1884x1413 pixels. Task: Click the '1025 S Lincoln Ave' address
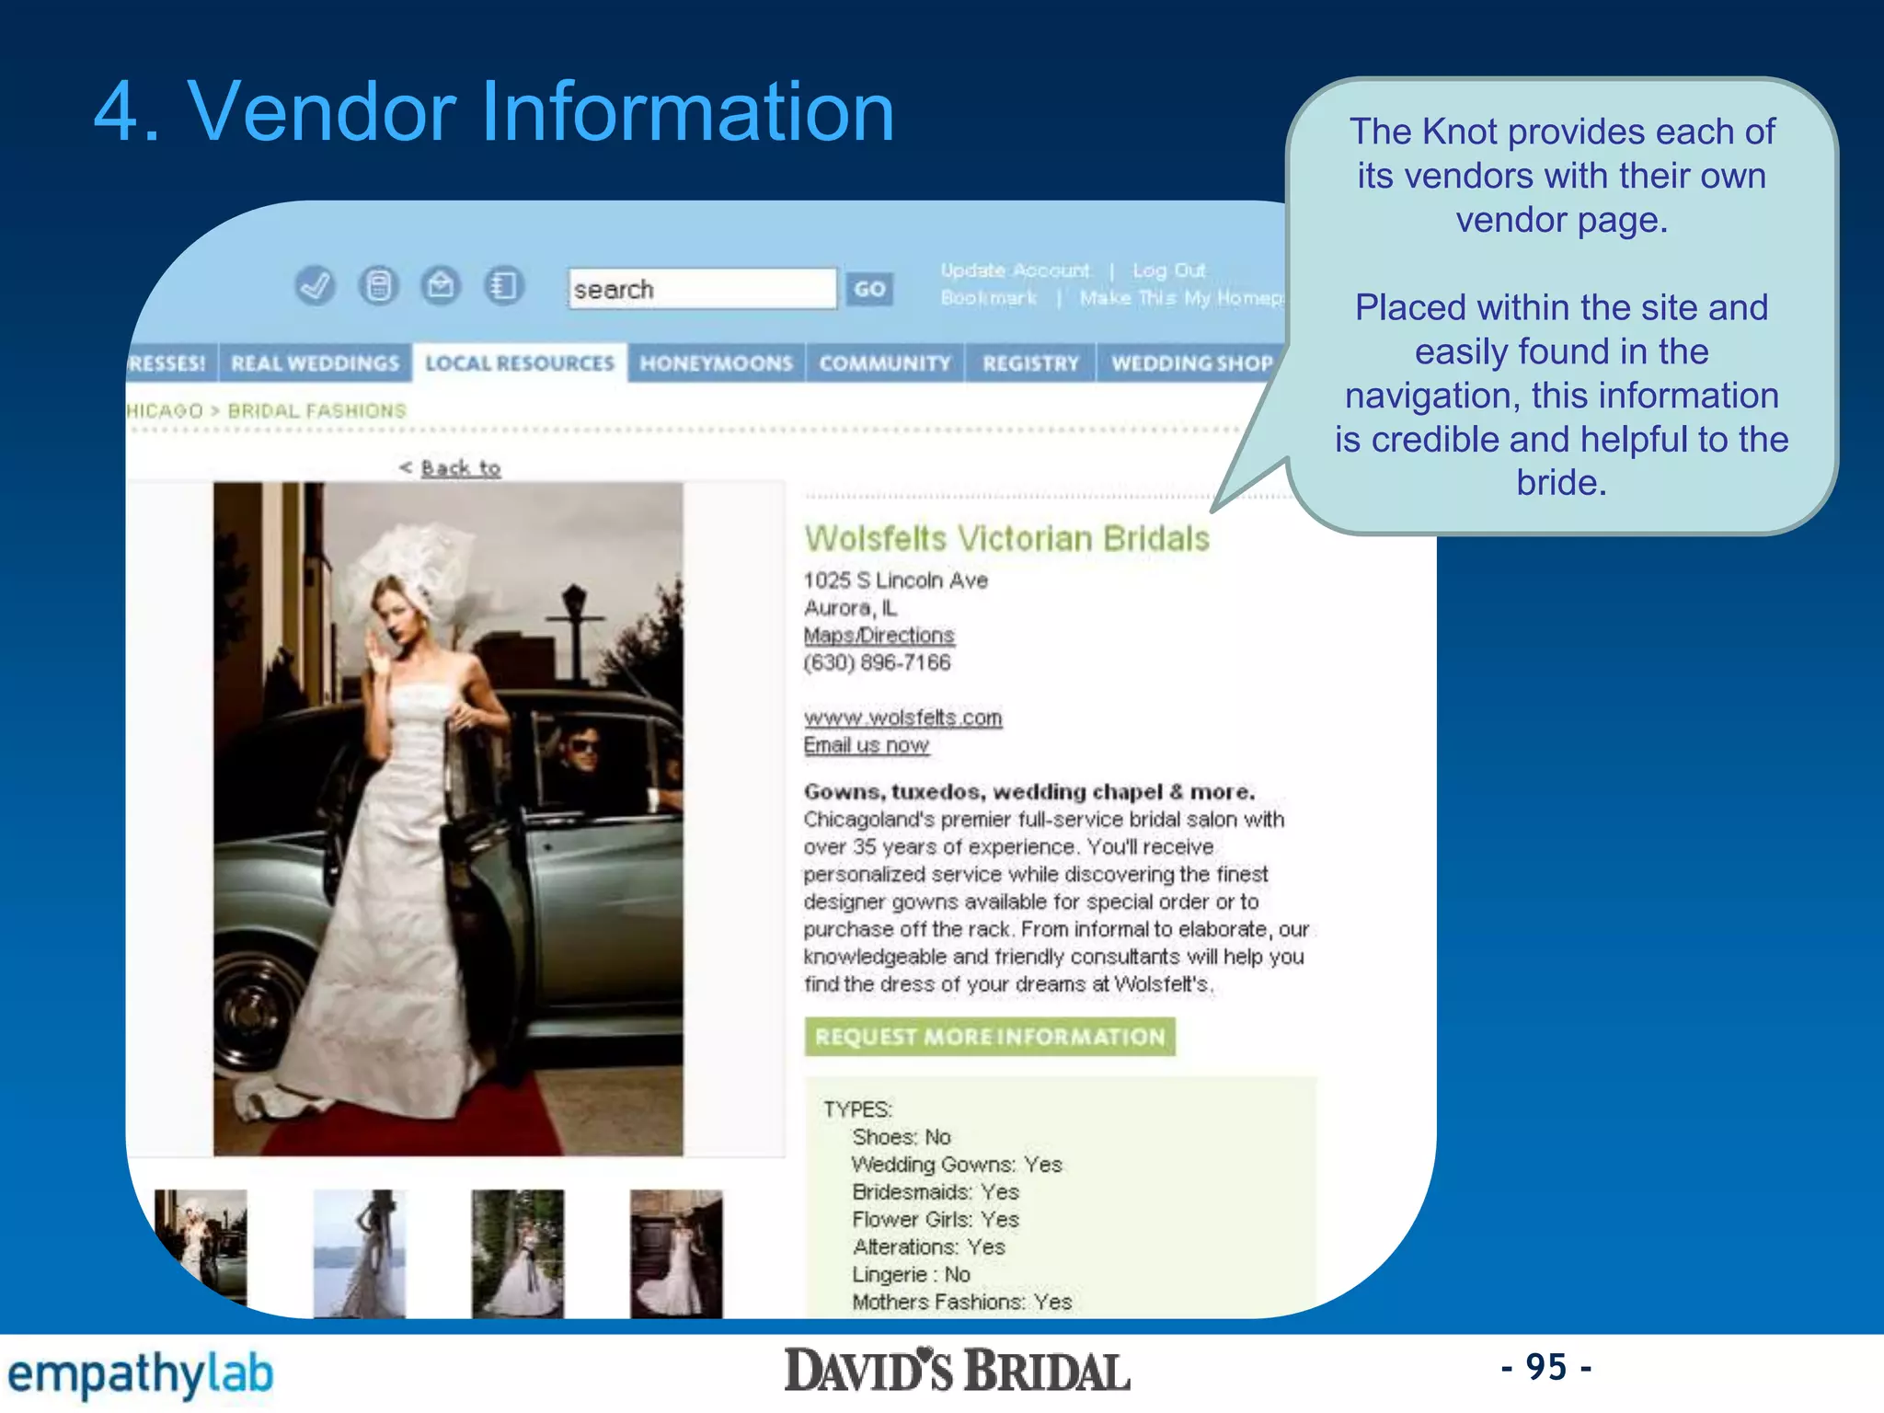coord(896,580)
